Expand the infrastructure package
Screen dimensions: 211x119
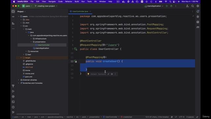[31, 39]
